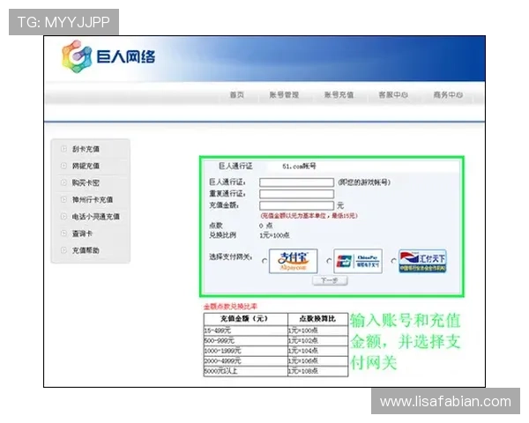Image resolution: width=529 pixels, height=423 pixels.
Task: Click the 2000-4999元 table cell
Action: [246, 361]
